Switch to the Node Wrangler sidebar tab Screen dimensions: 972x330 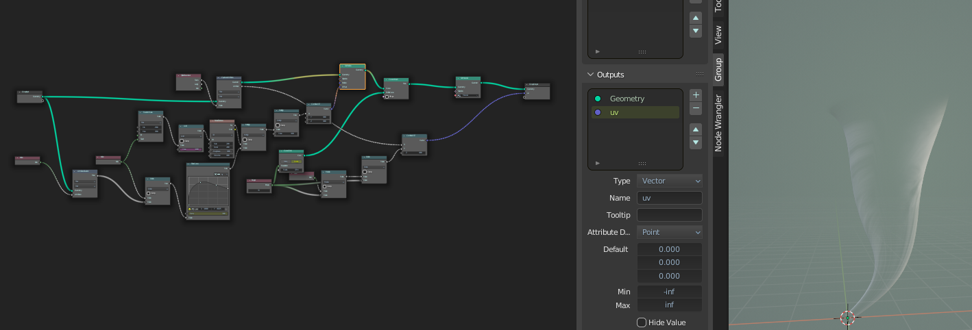coord(718,123)
